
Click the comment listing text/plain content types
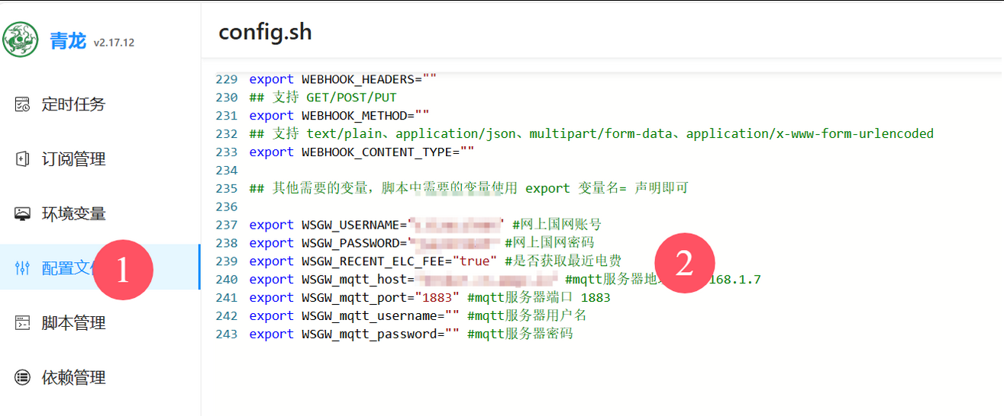coord(591,134)
